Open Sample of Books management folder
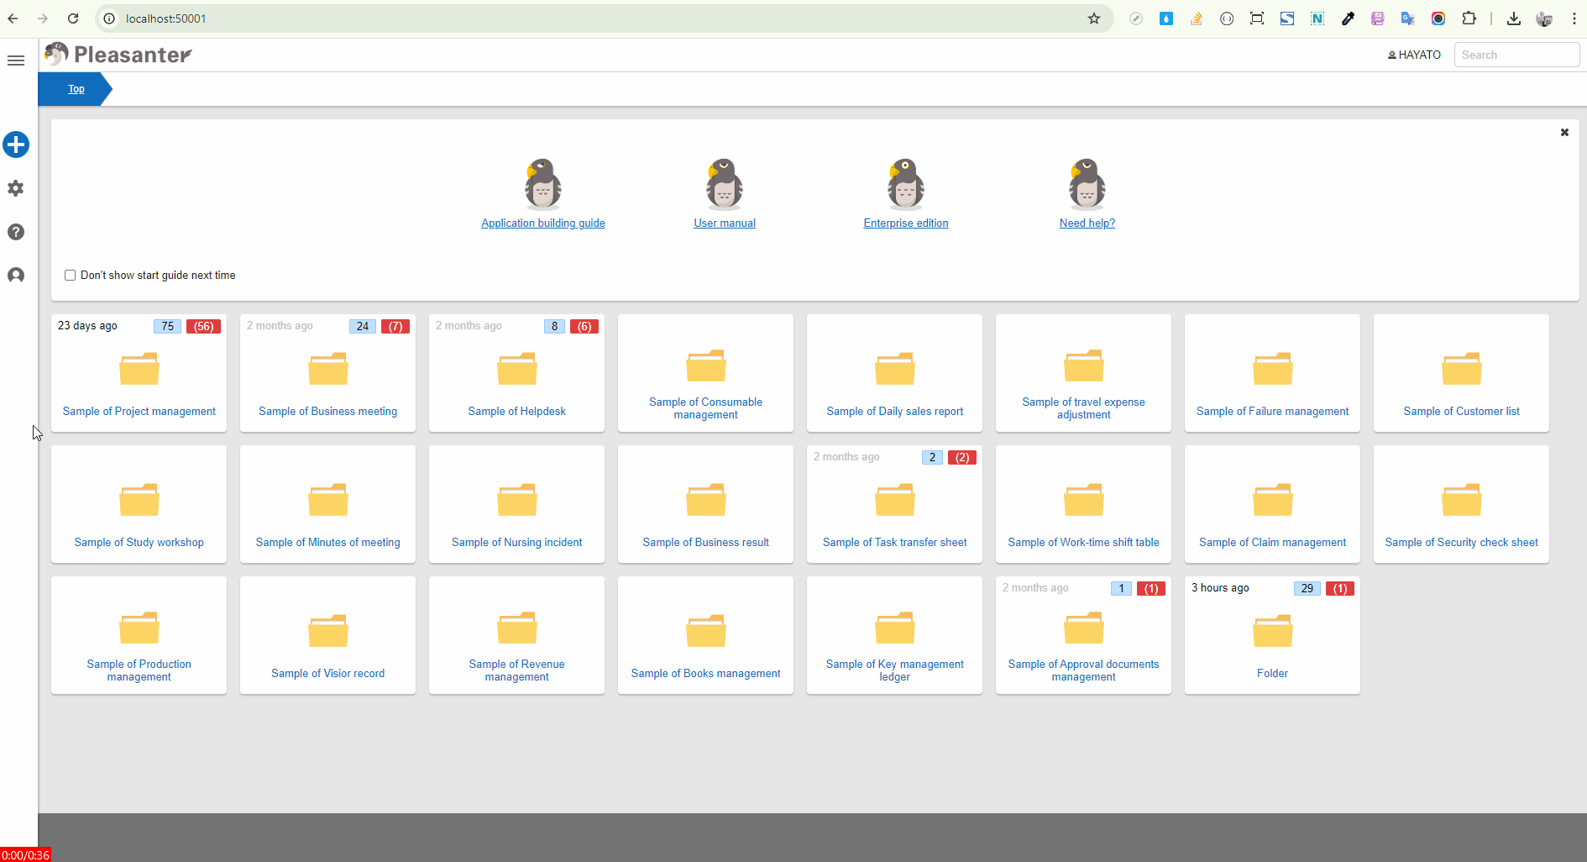1587x862 pixels. point(706,636)
